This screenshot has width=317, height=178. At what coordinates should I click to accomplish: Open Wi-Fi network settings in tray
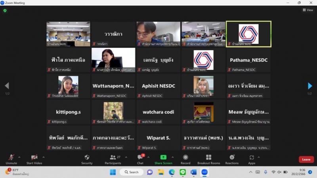pos(273,172)
